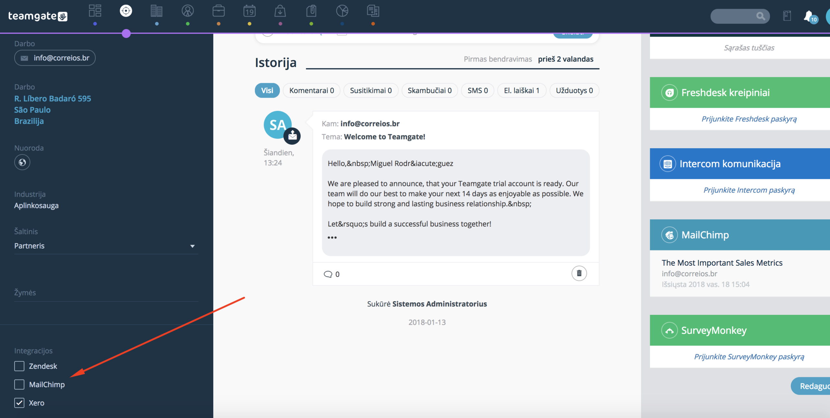
Task: Open the documents icon in top bar
Action: pos(373,11)
